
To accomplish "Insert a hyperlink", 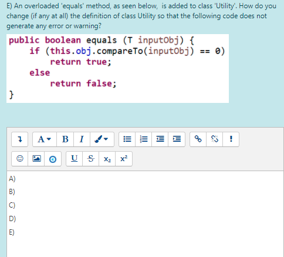I will pyautogui.click(x=198, y=139).
